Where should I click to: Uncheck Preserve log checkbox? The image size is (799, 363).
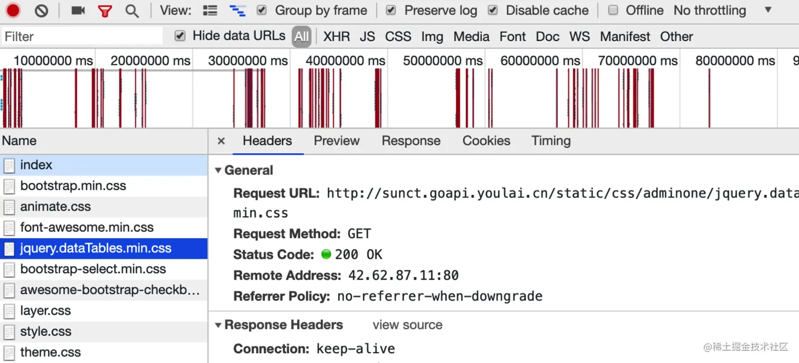[391, 10]
